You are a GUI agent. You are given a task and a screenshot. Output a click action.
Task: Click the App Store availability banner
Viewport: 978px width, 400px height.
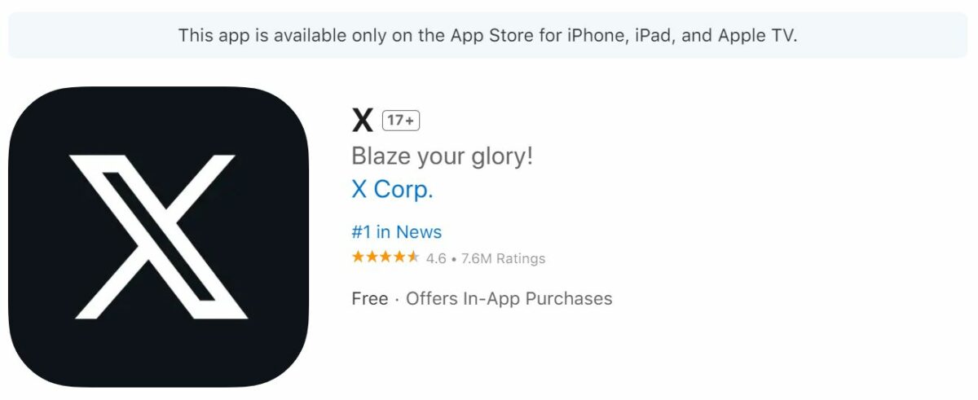coord(487,35)
